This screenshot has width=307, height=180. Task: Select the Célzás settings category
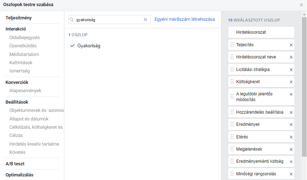16,135
